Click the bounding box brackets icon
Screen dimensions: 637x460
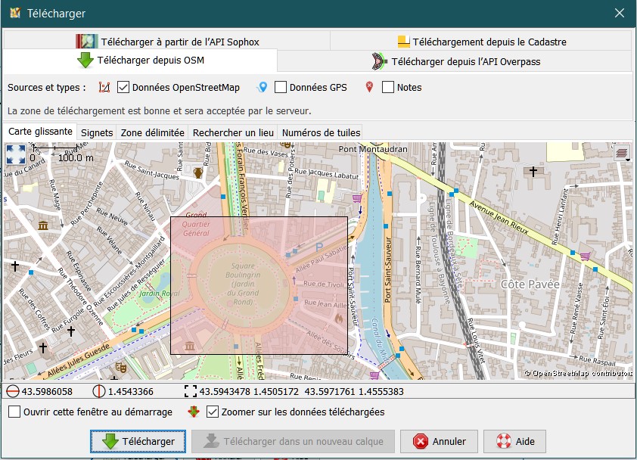(190, 391)
